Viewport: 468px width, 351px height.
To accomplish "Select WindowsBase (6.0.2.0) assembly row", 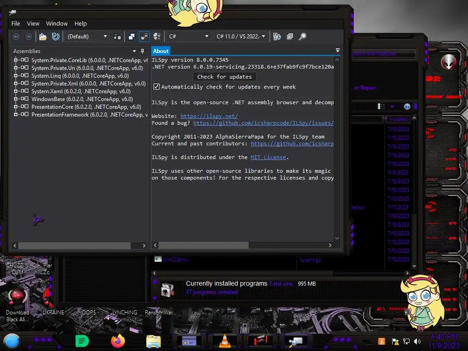I will pos(82,99).
